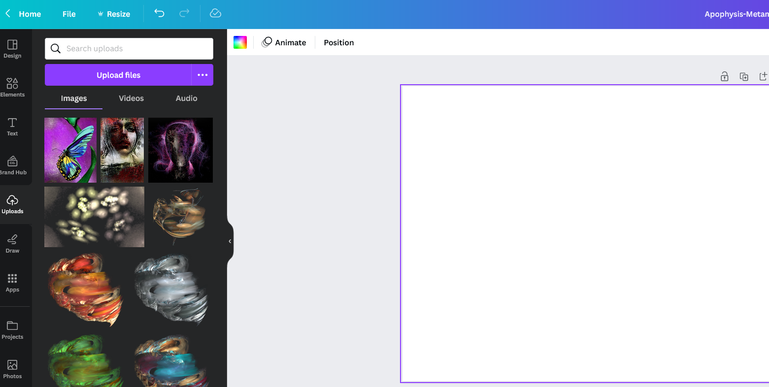Select the blurry flowers image thumbnail
Viewport: 769px width, 387px height.
94,217
